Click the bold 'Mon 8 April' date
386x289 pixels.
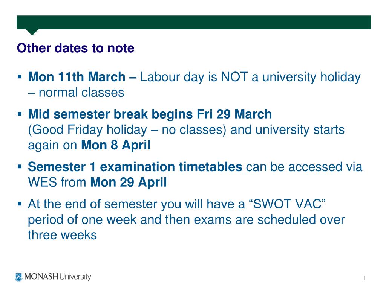coord(116,145)
